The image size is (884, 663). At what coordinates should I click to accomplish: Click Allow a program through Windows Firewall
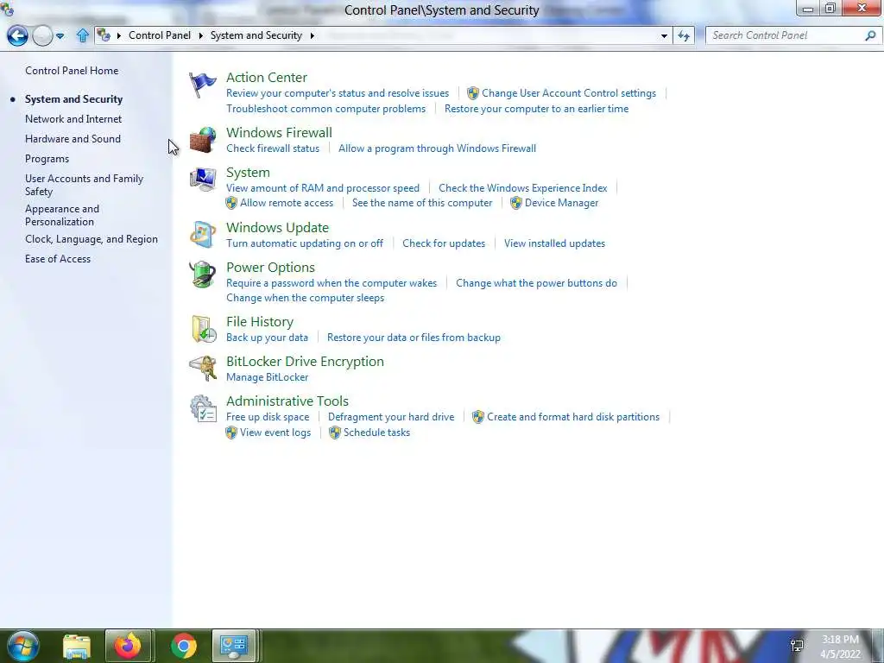tap(437, 148)
